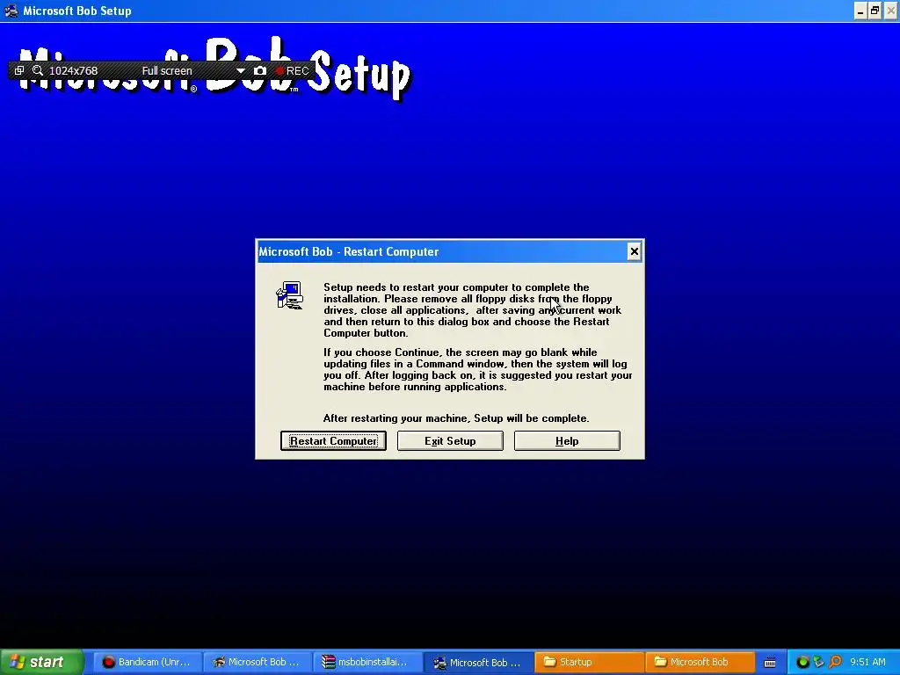This screenshot has height=675, width=900.
Task: Select the Full screen mode label in Bandicam
Action: point(167,70)
